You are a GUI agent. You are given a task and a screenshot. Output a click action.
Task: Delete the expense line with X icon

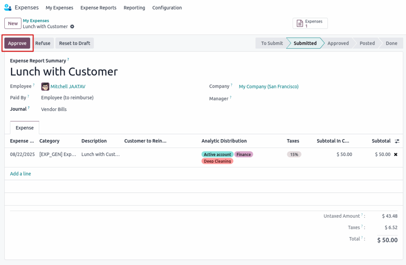[395, 154]
